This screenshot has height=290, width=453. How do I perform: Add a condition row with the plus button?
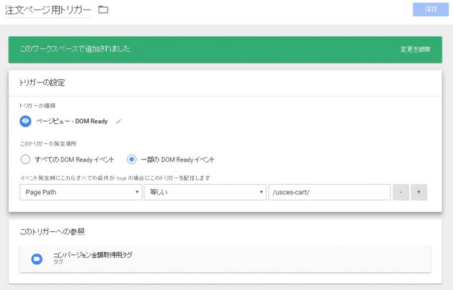click(419, 192)
